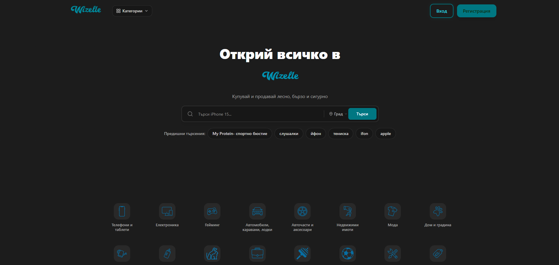This screenshot has height=265, width=559.
Task: Click the 'Гейминг' category label
Action: click(212, 225)
